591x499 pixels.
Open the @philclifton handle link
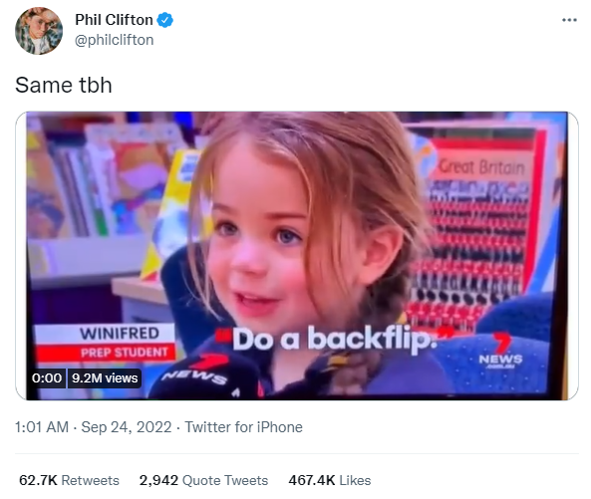[x=115, y=40]
